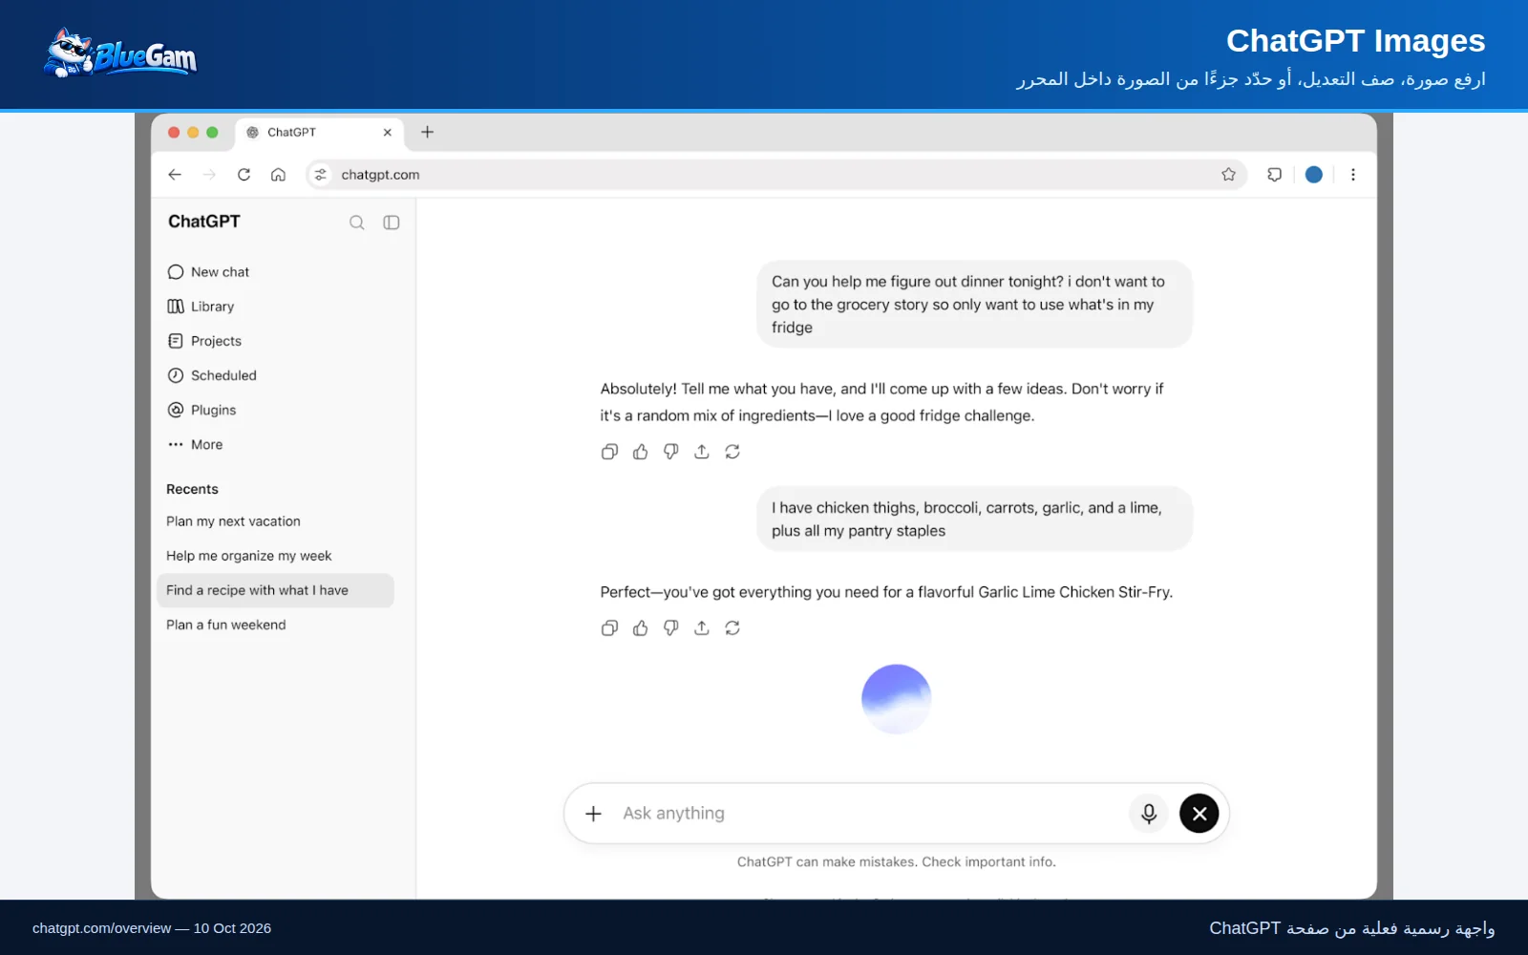Open 'Help me organize my week' chat

coord(248,556)
